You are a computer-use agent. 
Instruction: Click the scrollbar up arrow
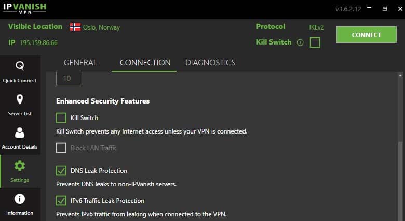[400, 75]
